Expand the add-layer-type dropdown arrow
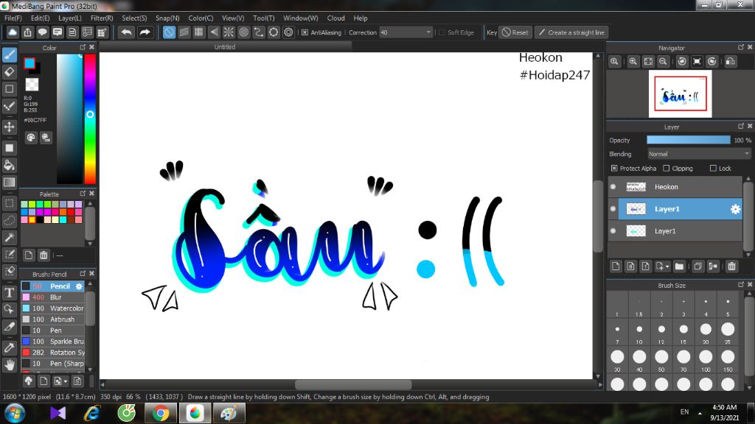Image resolution: width=755 pixels, height=424 pixels. 667,266
